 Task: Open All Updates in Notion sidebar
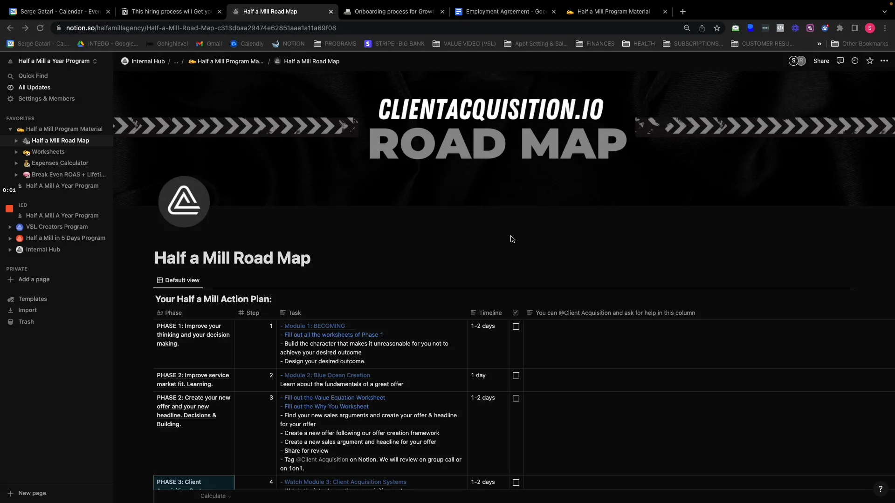click(x=34, y=88)
